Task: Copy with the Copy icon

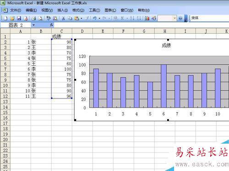Action: (x=70, y=18)
